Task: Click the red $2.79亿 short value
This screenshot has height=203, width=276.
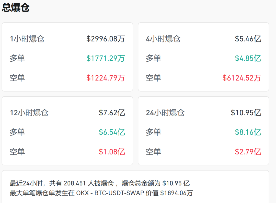Action: click(x=248, y=152)
